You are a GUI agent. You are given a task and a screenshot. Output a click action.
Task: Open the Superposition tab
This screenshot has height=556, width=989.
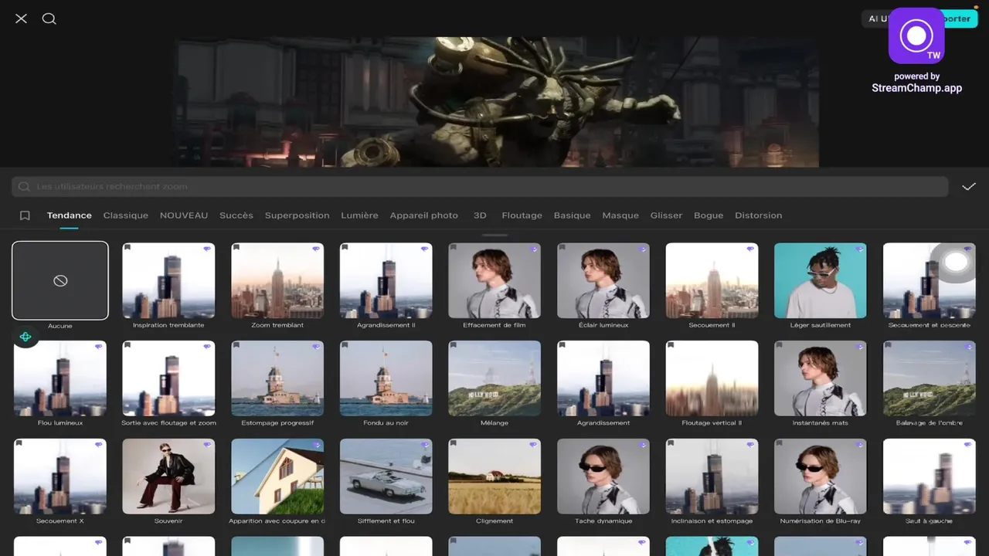[x=297, y=215]
